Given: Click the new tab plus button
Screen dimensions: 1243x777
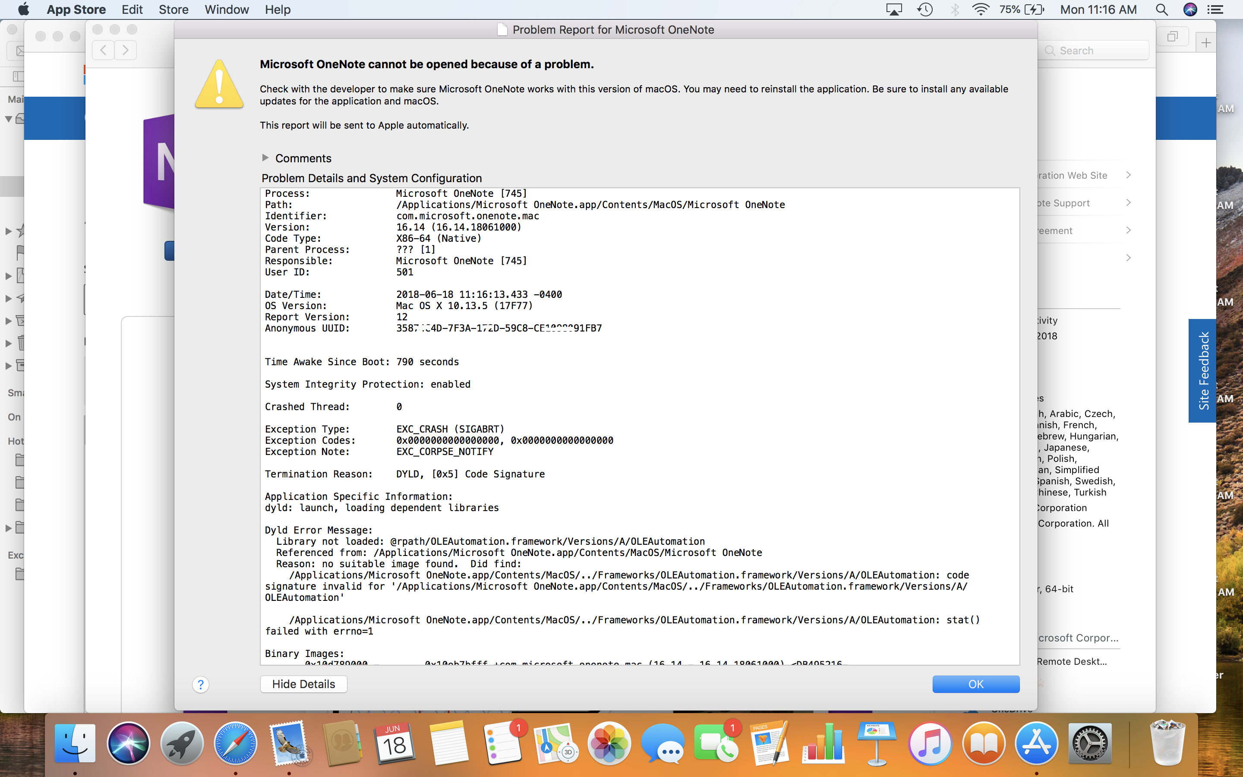Looking at the screenshot, I should tap(1206, 43).
